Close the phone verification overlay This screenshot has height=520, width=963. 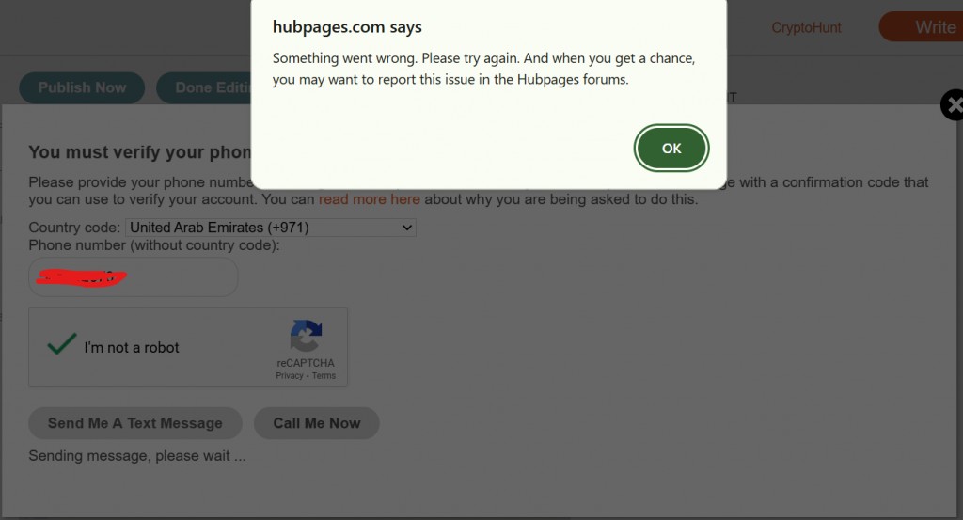tap(953, 105)
